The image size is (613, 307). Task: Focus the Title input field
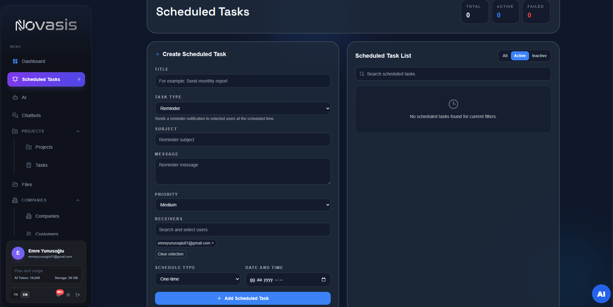[x=243, y=81]
